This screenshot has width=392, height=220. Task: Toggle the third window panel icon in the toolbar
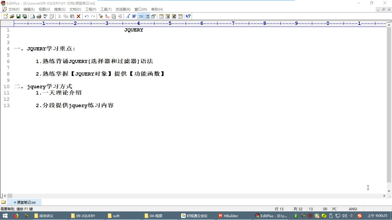click(174, 16)
